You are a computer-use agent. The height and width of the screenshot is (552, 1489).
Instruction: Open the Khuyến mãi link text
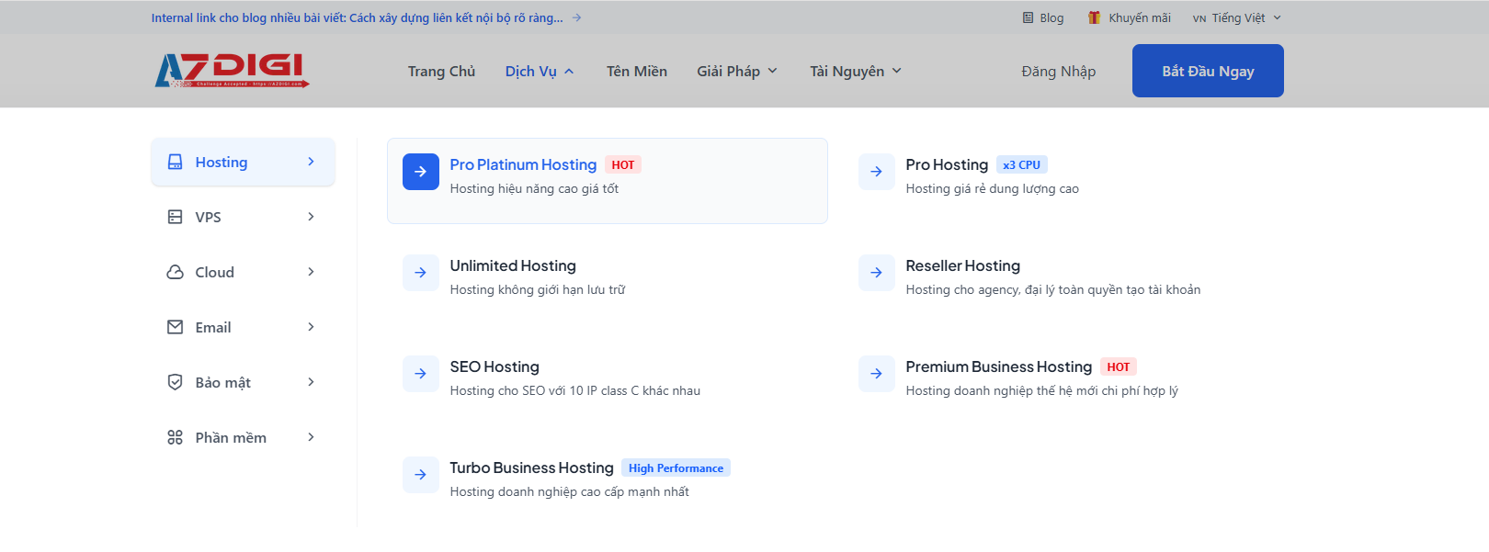coord(1139,17)
